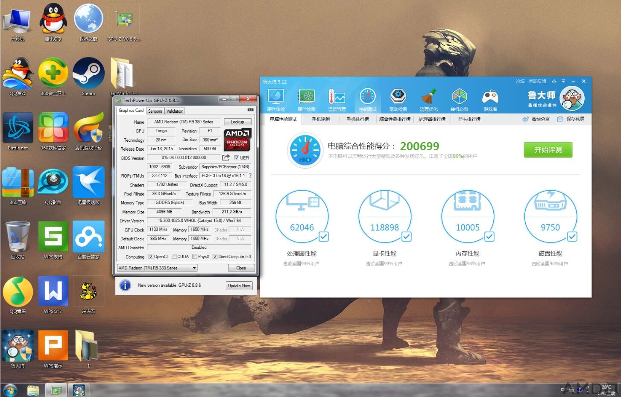Click Bus Interface question mark help
This screenshot has height=397, width=621.
coord(250,175)
